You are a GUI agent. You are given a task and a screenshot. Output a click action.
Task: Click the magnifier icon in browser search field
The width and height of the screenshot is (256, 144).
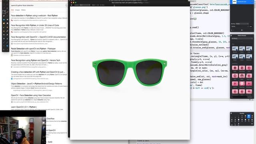point(66,5)
